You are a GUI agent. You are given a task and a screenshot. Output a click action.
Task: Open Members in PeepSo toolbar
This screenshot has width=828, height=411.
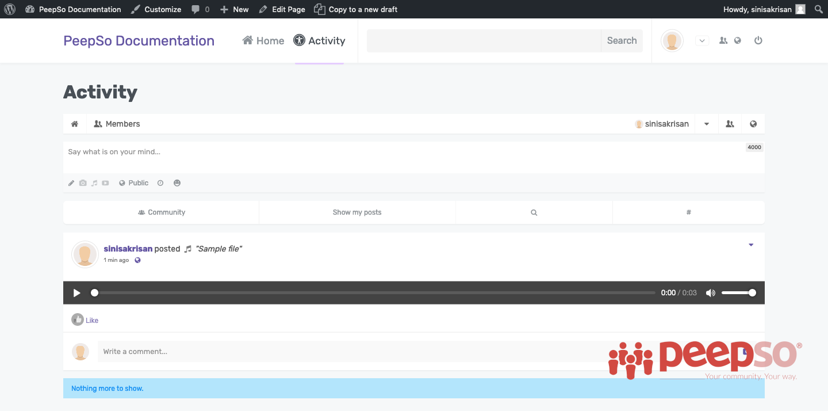(117, 124)
